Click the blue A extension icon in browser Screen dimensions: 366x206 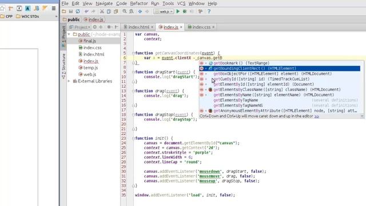pyautogui.click(x=27, y=9)
